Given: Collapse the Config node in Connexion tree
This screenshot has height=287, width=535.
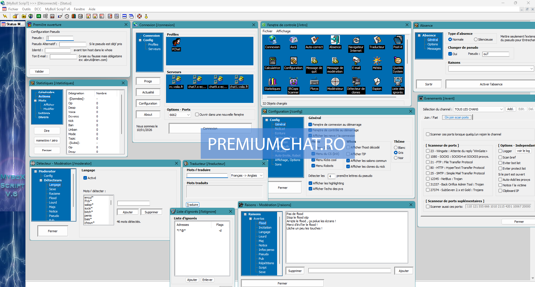Looking at the screenshot, I should (x=140, y=40).
